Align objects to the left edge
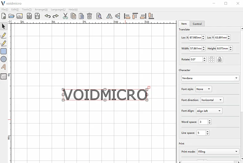 [127, 16]
